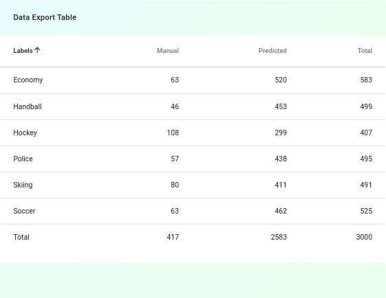Select the Hockey row label

point(25,133)
